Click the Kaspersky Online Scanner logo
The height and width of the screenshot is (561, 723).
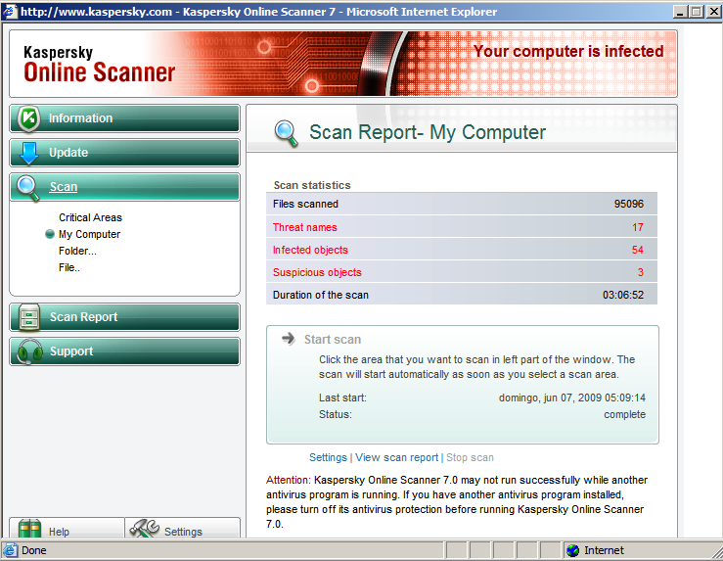click(x=100, y=65)
